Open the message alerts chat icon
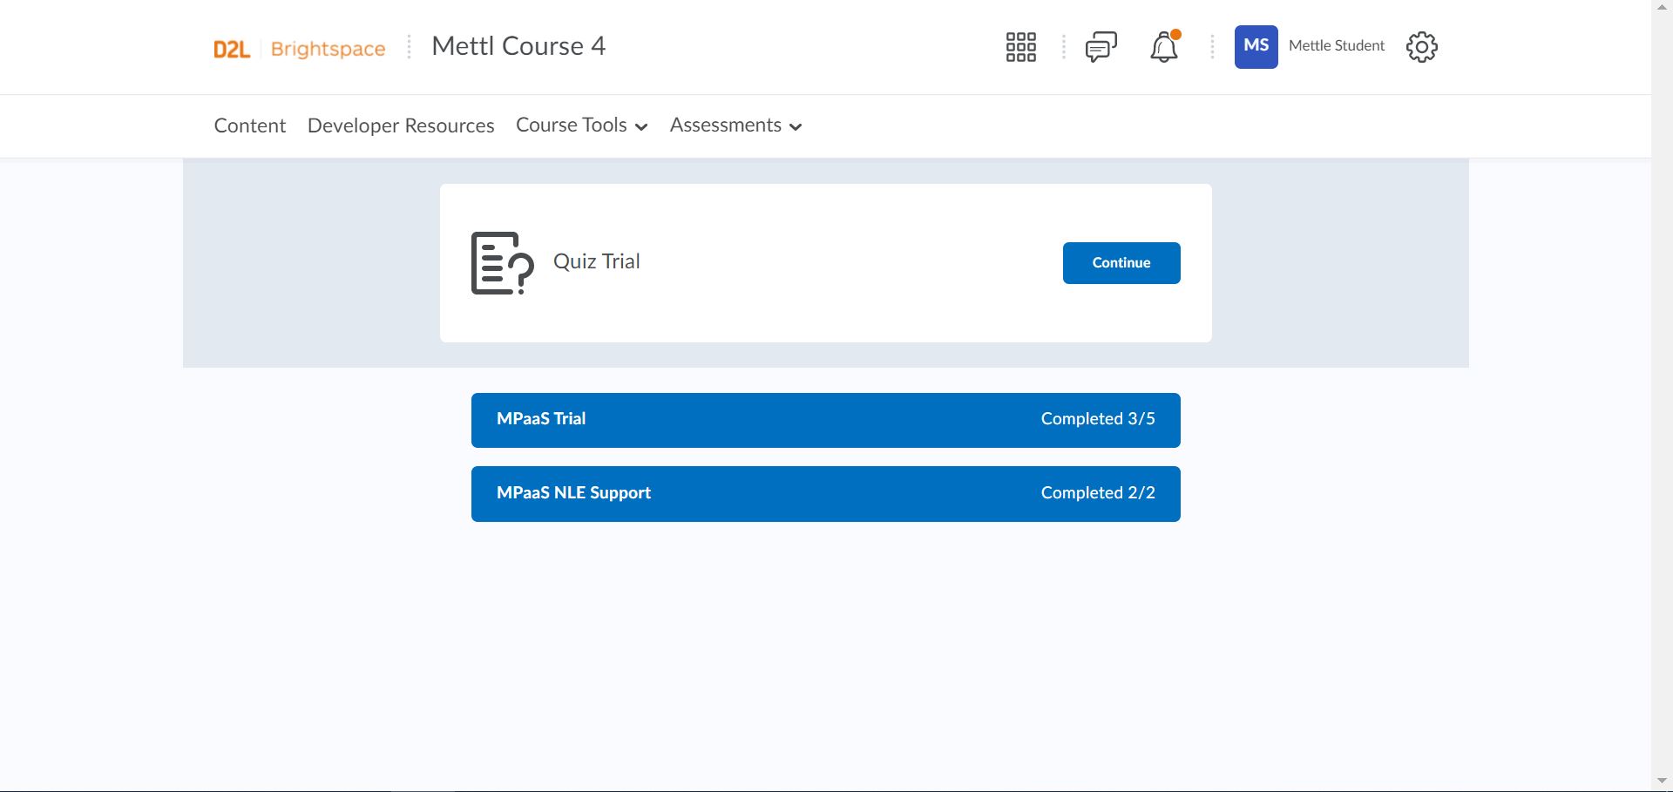 point(1101,47)
